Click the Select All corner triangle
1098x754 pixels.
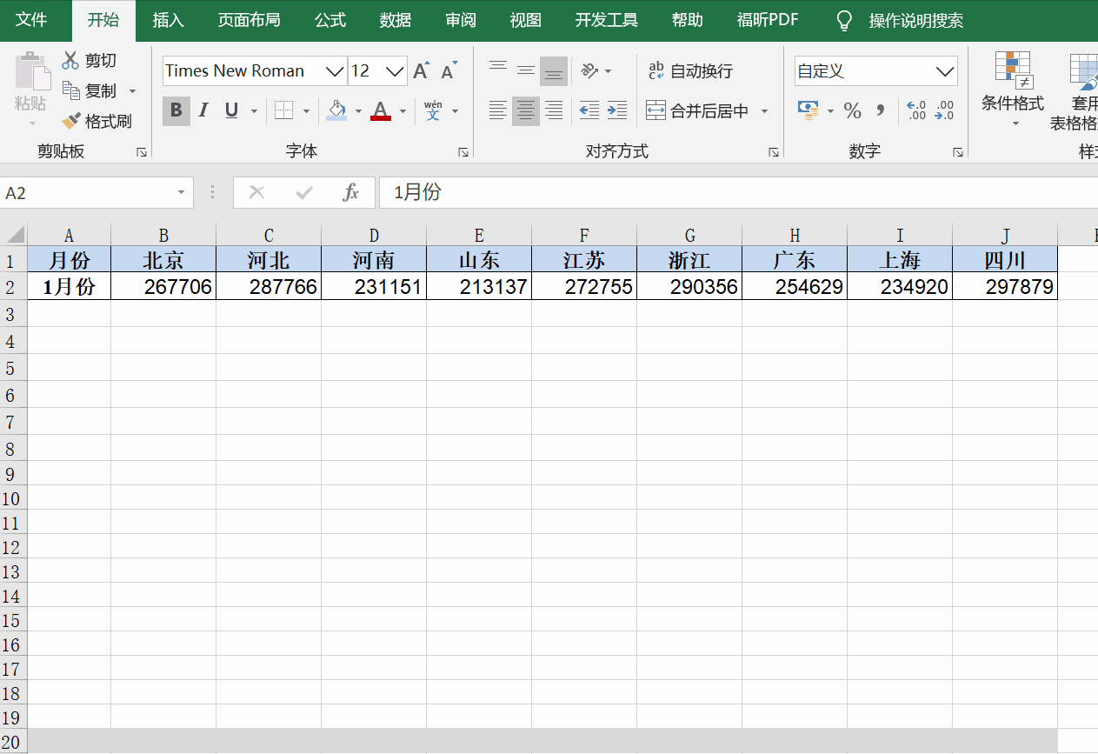[16, 235]
